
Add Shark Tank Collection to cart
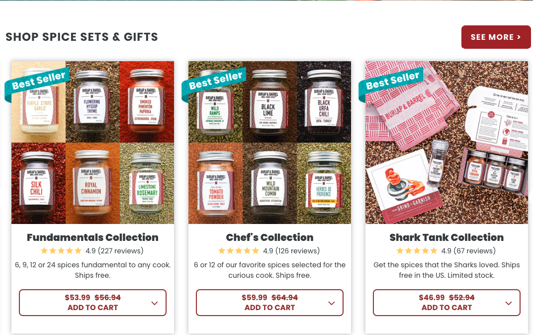point(446,303)
